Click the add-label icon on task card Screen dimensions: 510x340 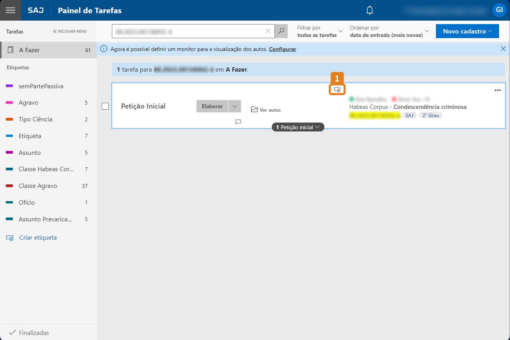pyautogui.click(x=337, y=90)
